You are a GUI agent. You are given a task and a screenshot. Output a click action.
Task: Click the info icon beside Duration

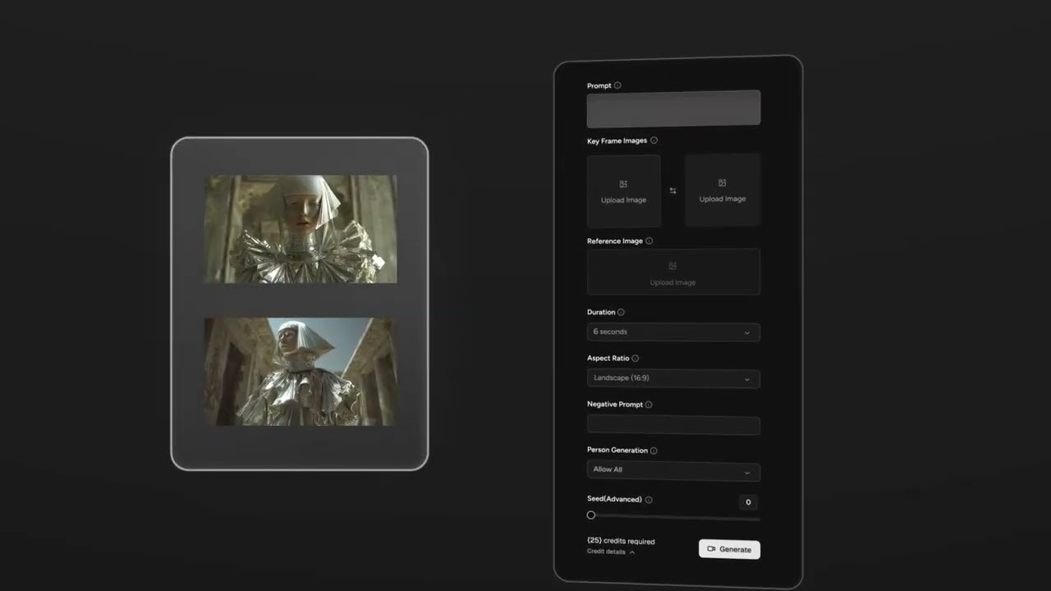[621, 313]
